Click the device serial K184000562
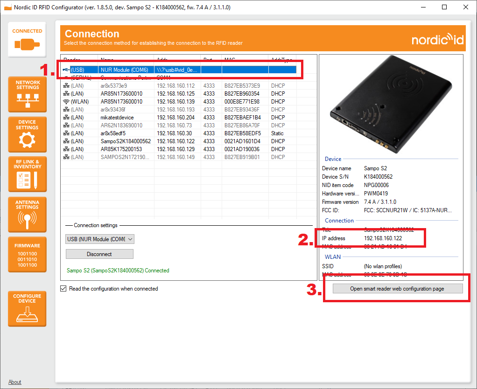Screen dimensions: 477x389 pyautogui.click(x=378, y=177)
